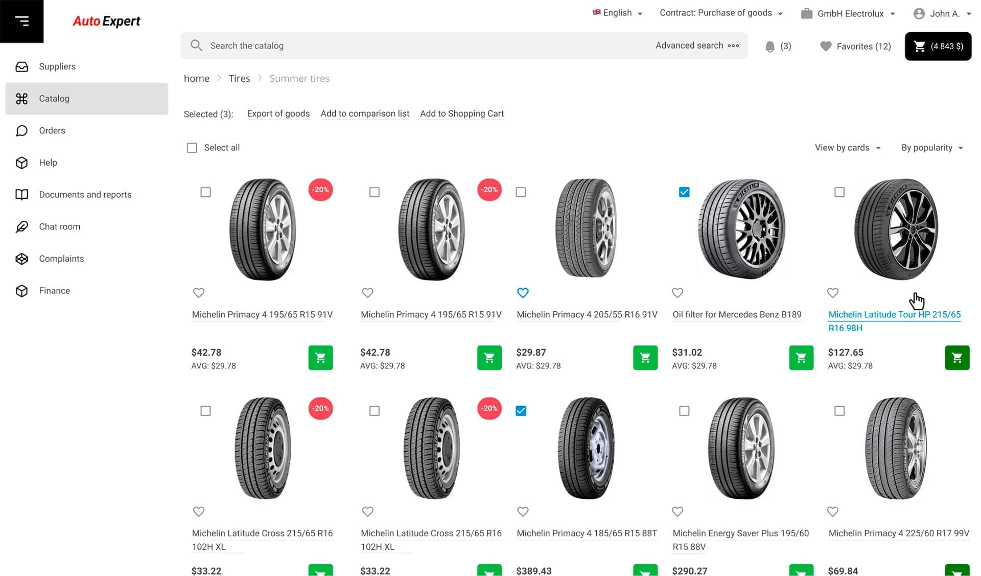Open Michelin Latitude Tour HP 215/65 link

tap(895, 321)
